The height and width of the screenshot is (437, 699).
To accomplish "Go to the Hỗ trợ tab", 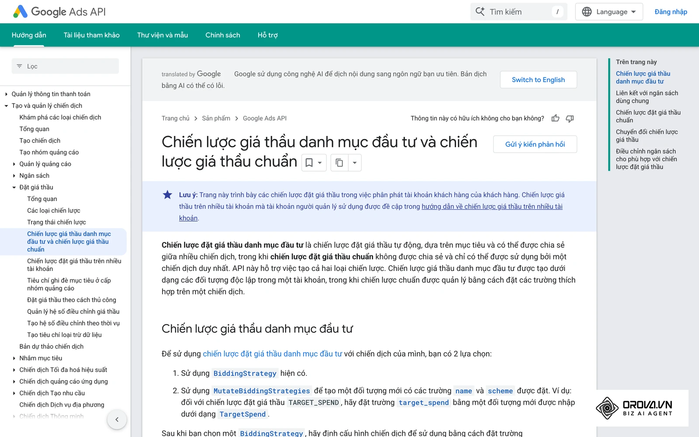I will [x=267, y=35].
